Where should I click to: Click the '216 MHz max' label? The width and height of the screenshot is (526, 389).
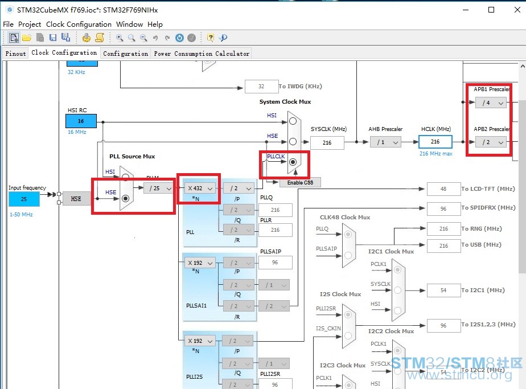[x=435, y=153]
